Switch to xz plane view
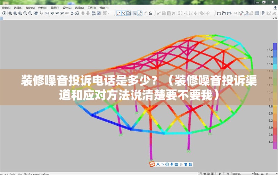Viewport: 278px width, 175px height. 57,13
